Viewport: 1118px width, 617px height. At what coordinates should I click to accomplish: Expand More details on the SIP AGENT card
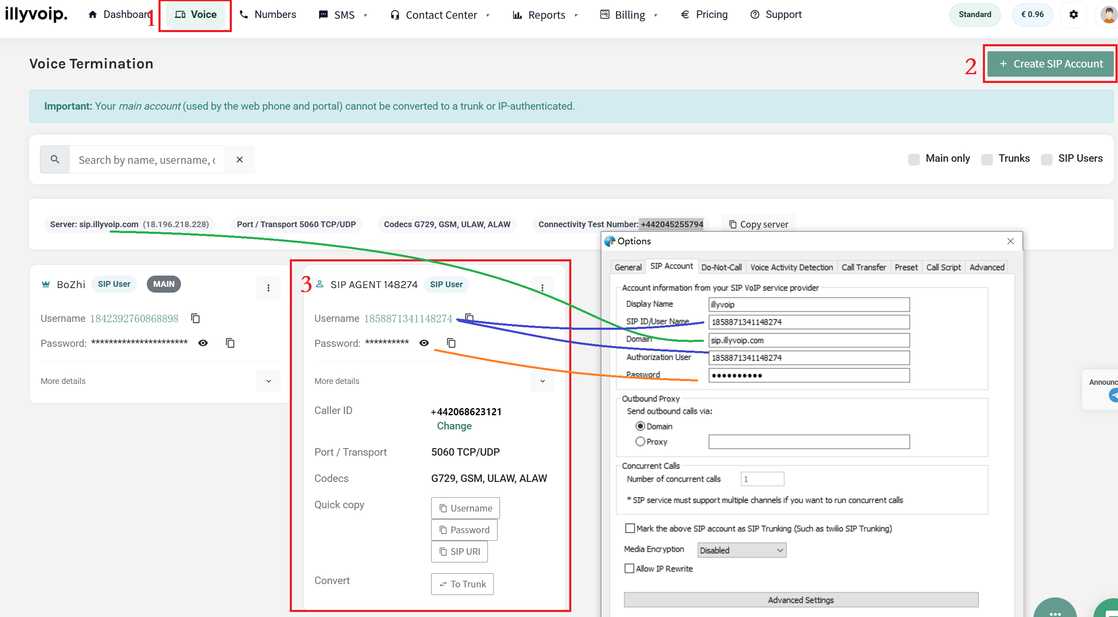point(542,381)
